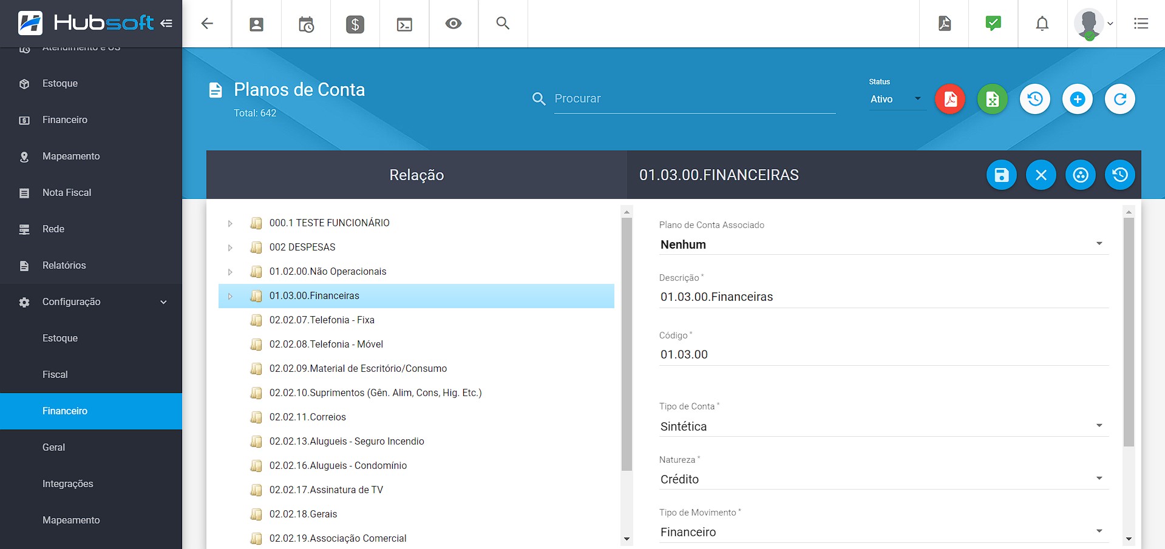Expand 000.1 TESTE FUNCIONÁRIO tree node

click(x=230, y=223)
